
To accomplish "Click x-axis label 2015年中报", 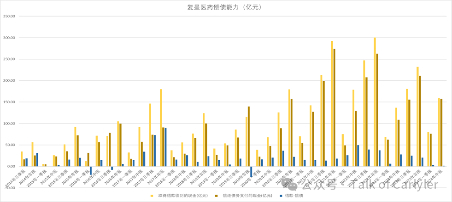I will 49,176.
